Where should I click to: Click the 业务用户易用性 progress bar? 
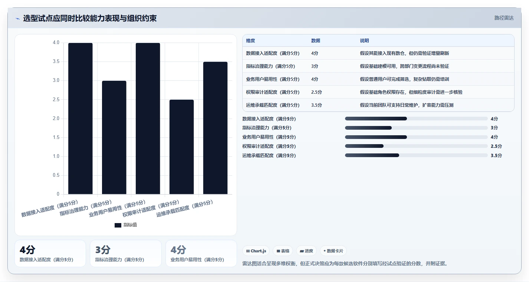(x=416, y=137)
